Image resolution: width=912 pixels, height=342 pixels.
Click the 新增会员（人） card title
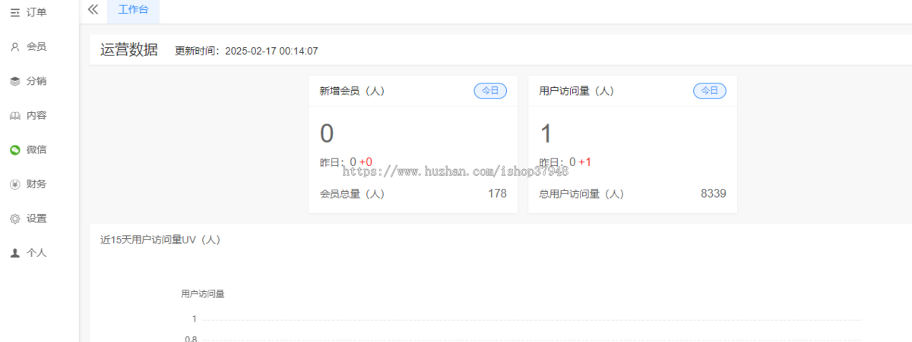(x=352, y=91)
